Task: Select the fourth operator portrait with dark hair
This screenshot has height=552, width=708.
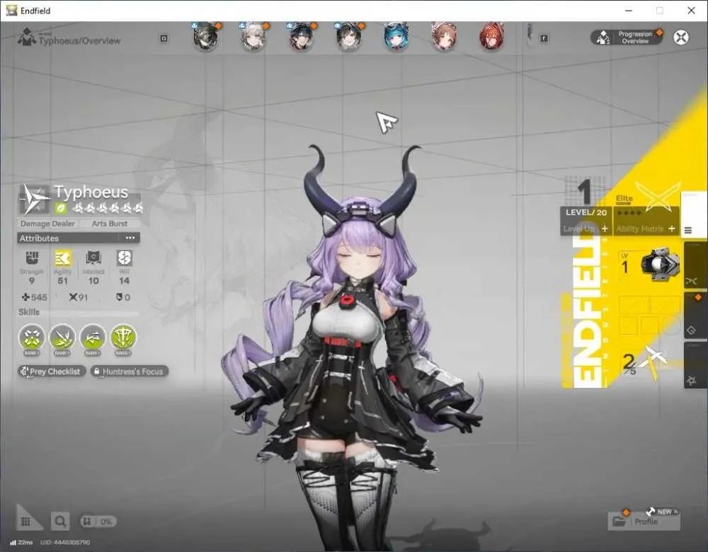Action: click(348, 37)
